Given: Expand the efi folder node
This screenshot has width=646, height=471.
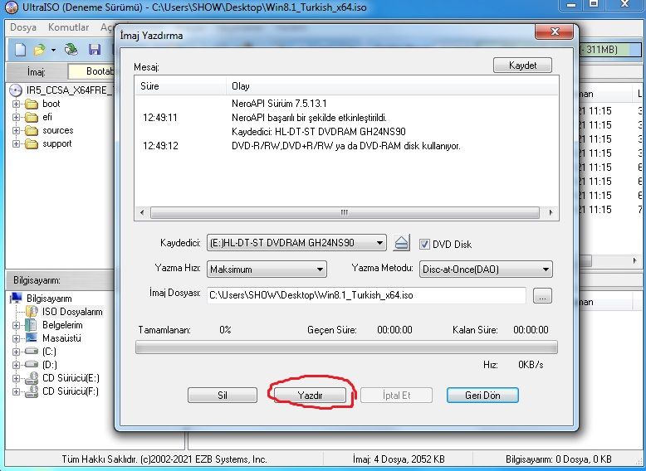Looking at the screenshot, I should 16,117.
